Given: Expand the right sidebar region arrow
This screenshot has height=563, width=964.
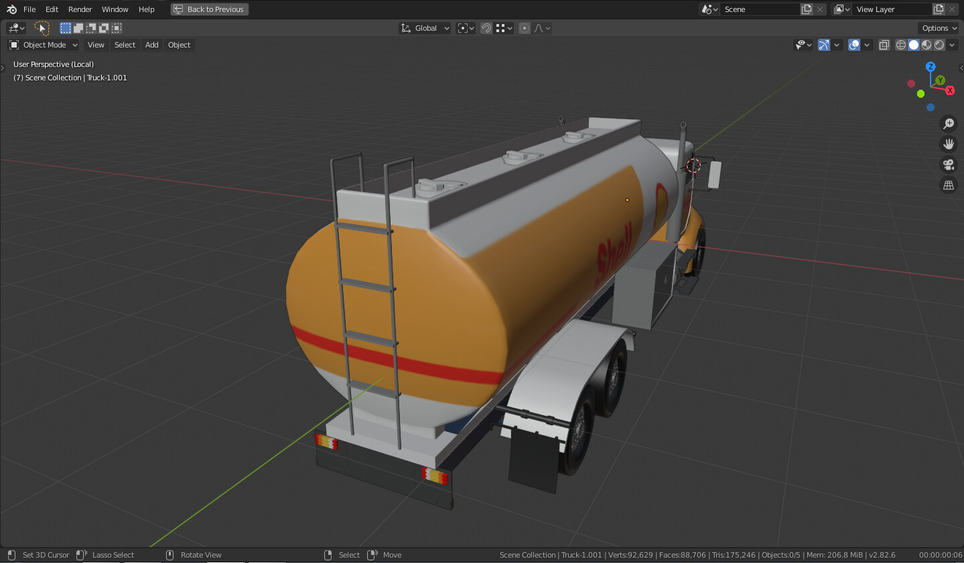Looking at the screenshot, I should coord(961,68).
